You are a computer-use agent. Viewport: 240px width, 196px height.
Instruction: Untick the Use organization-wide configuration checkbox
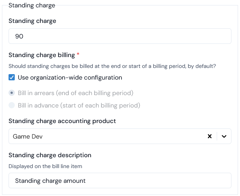click(x=12, y=77)
